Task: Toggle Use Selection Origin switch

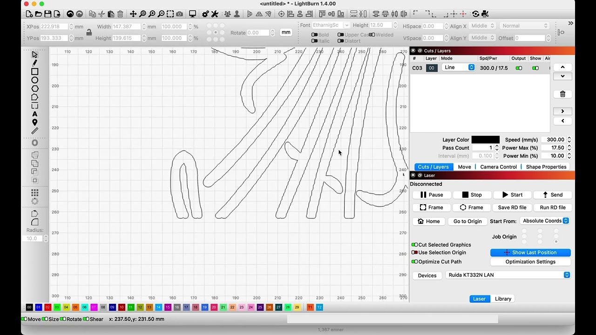Action: [414, 253]
